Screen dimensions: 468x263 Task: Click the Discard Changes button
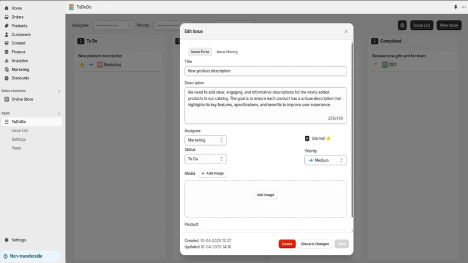[x=315, y=244]
